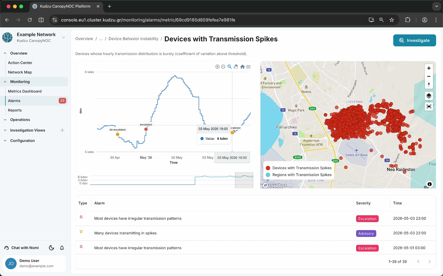This screenshot has width=443, height=276.
Task: Open the browser three-dot menu
Action: 436,20
